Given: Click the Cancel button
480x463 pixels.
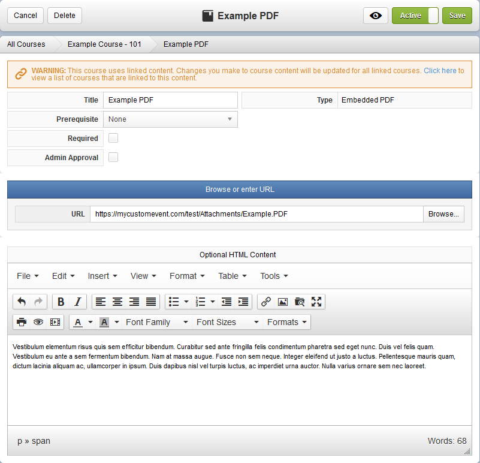Looking at the screenshot, I should point(25,16).
